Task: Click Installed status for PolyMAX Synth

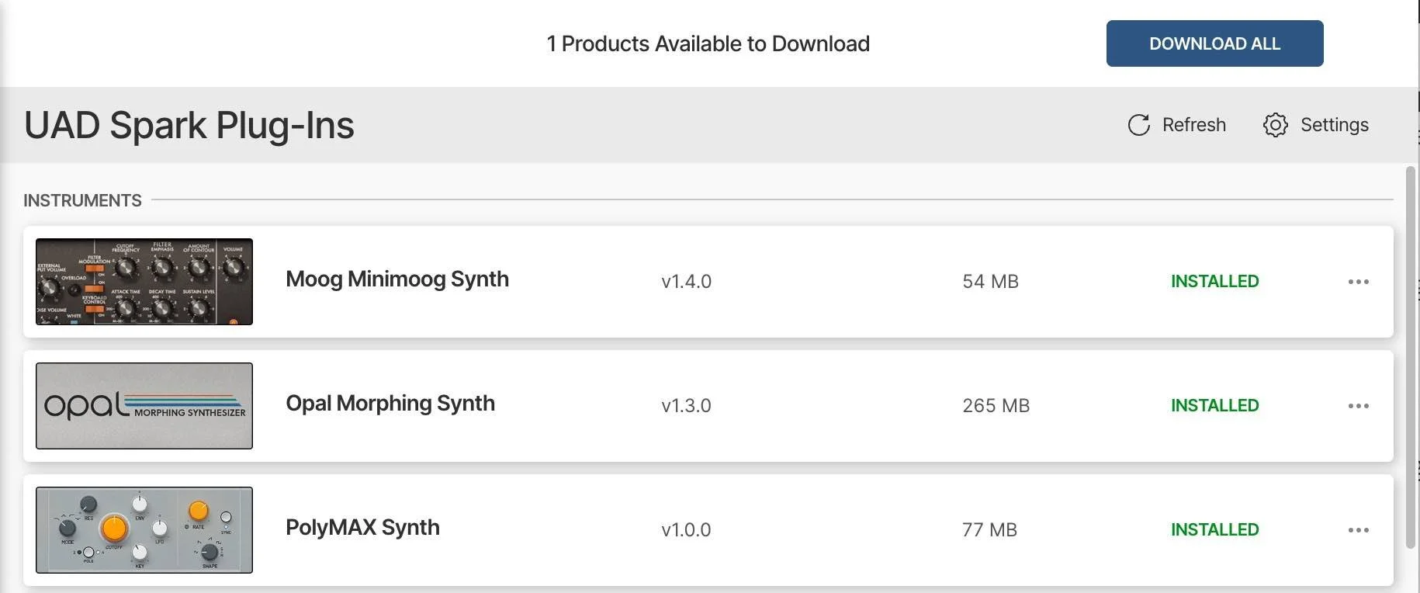Action: click(1214, 530)
